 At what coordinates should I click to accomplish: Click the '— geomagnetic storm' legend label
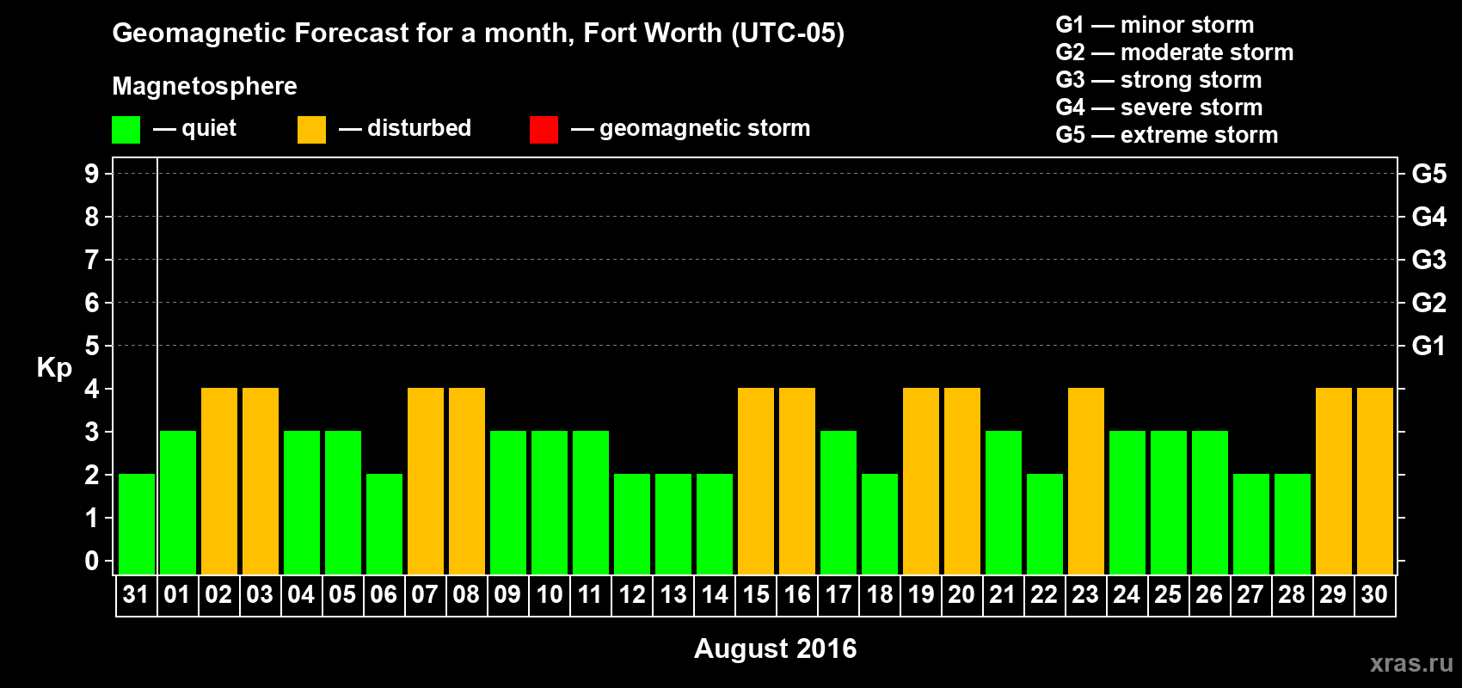point(691,128)
